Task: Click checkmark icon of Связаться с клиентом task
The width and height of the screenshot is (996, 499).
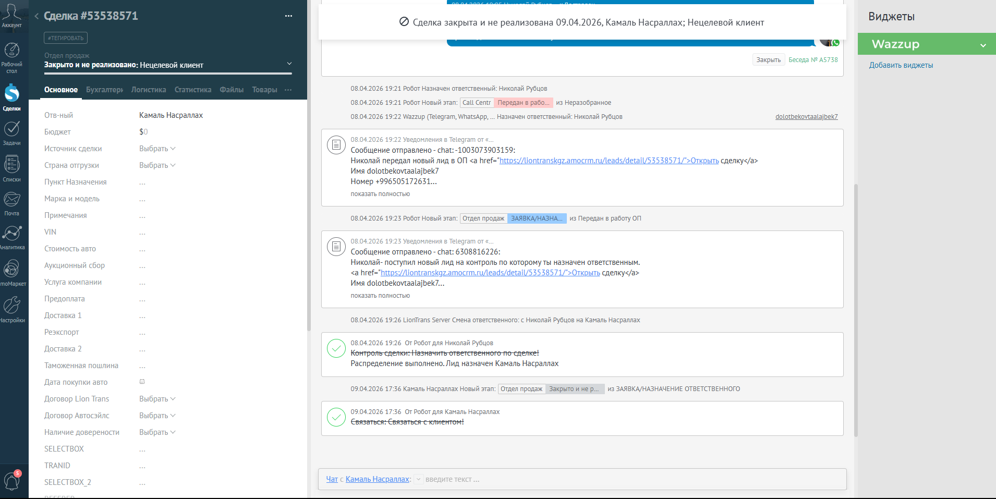Action: [336, 417]
